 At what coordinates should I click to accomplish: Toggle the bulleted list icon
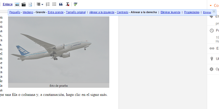pyautogui.click(x=54, y=4)
